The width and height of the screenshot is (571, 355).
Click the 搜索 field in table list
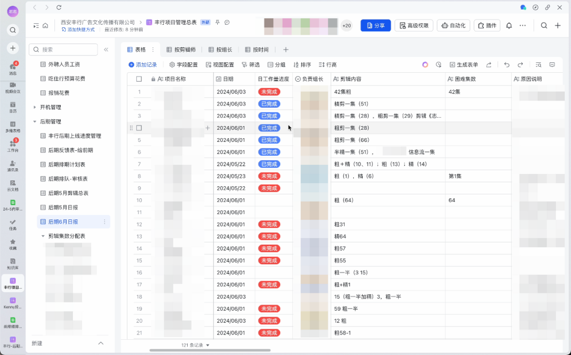pyautogui.click(x=63, y=50)
